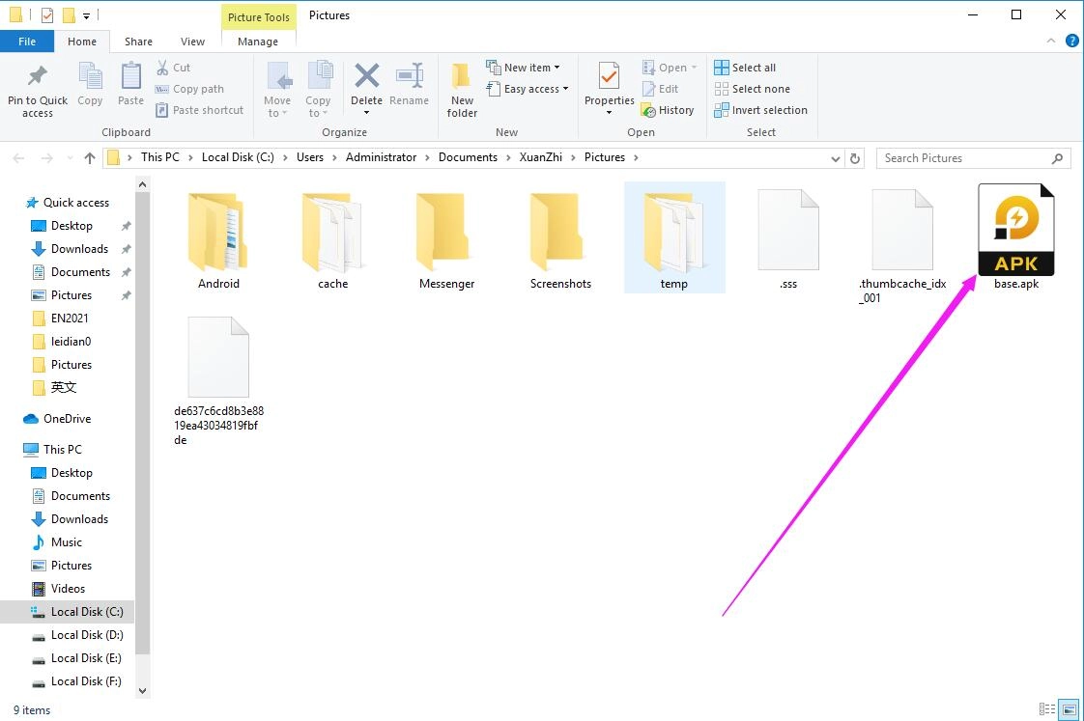The image size is (1084, 721).
Task: Switch to the Share ribbon tab
Action: (x=138, y=42)
